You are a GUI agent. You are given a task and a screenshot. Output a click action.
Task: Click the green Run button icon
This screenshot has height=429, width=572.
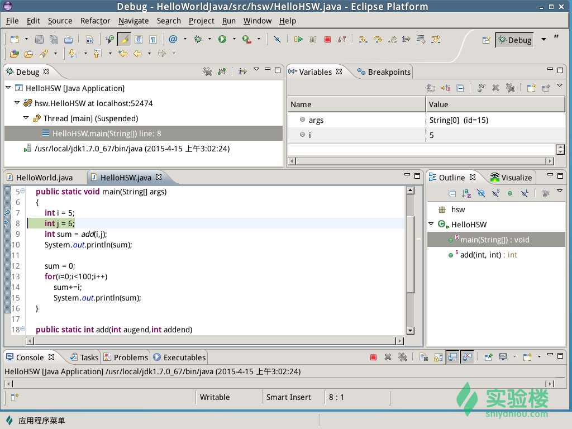pos(222,39)
